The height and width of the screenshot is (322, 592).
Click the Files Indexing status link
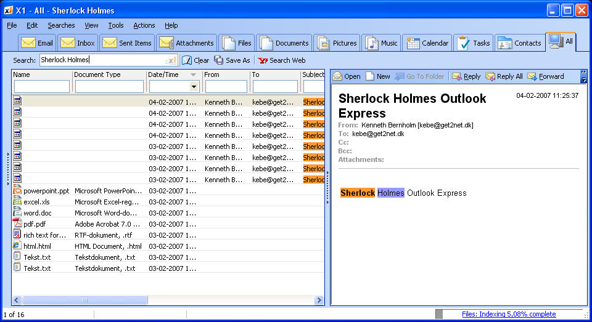(x=508, y=314)
